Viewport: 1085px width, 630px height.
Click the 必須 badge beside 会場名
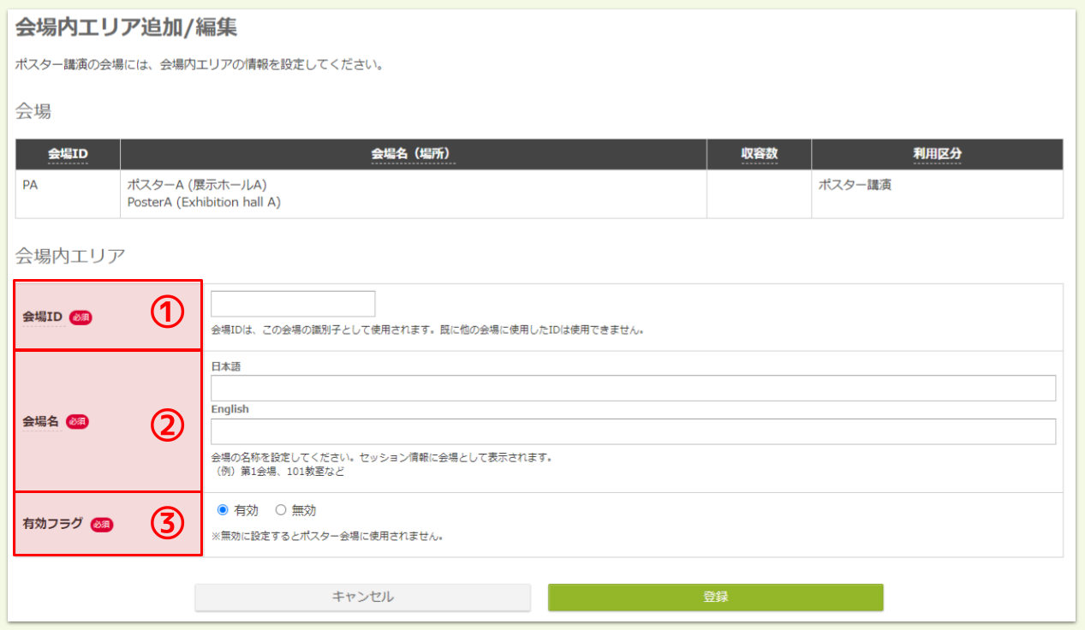pos(76,422)
